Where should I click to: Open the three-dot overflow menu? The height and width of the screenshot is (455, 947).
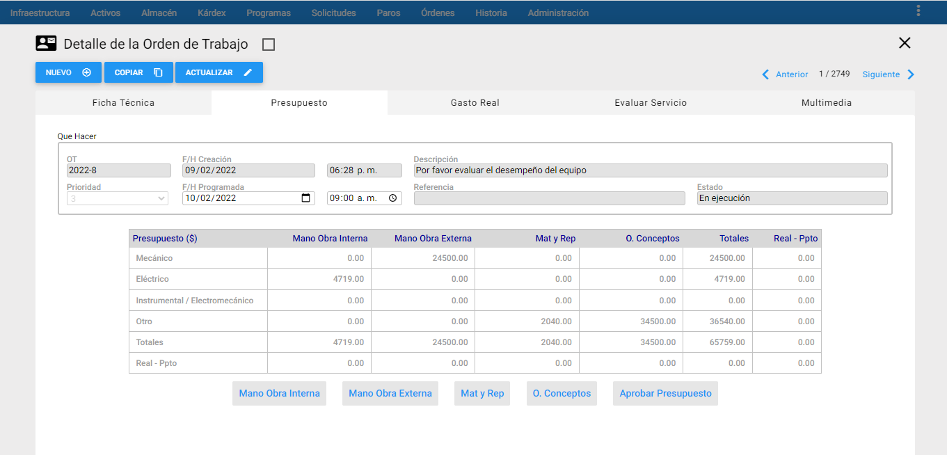tap(918, 10)
